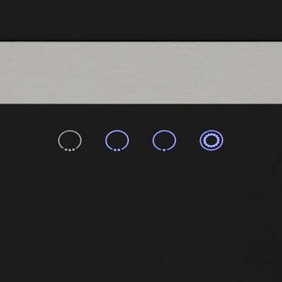Enable speed level three touch button
The width and height of the screenshot is (282, 282).
pyautogui.click(x=70, y=140)
